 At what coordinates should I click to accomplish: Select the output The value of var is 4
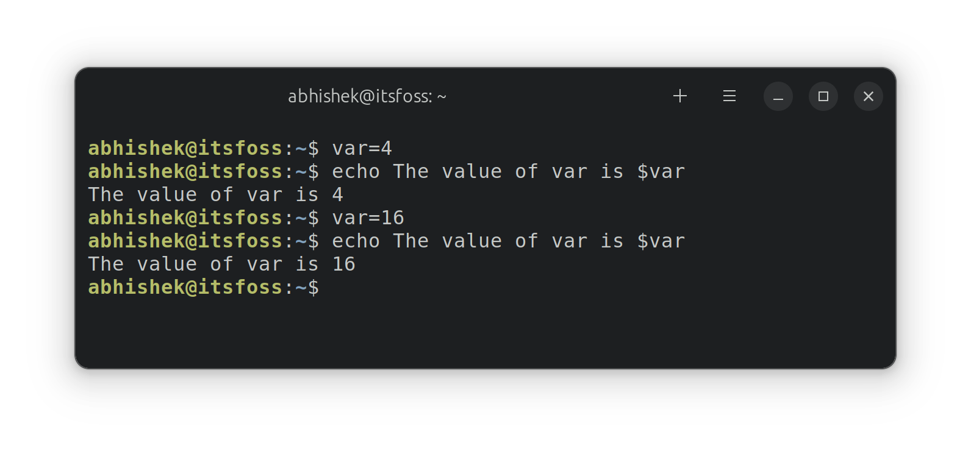(x=215, y=194)
